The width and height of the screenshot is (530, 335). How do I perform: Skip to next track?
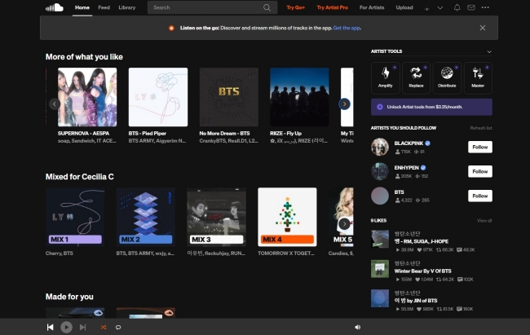(x=83, y=327)
